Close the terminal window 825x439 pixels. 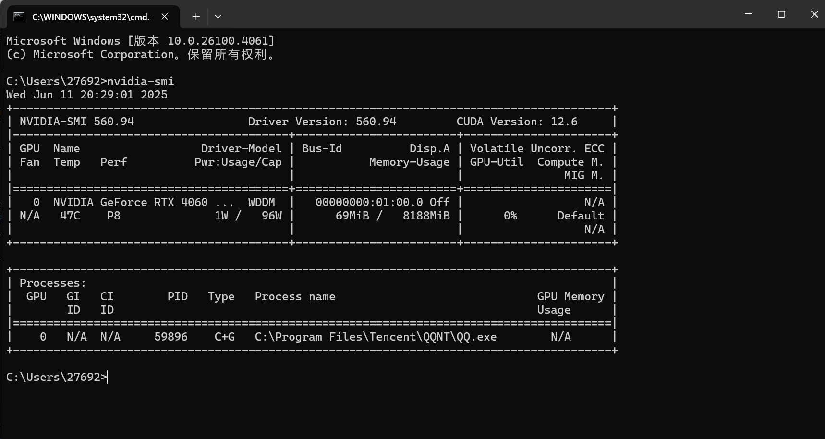tap(814, 14)
